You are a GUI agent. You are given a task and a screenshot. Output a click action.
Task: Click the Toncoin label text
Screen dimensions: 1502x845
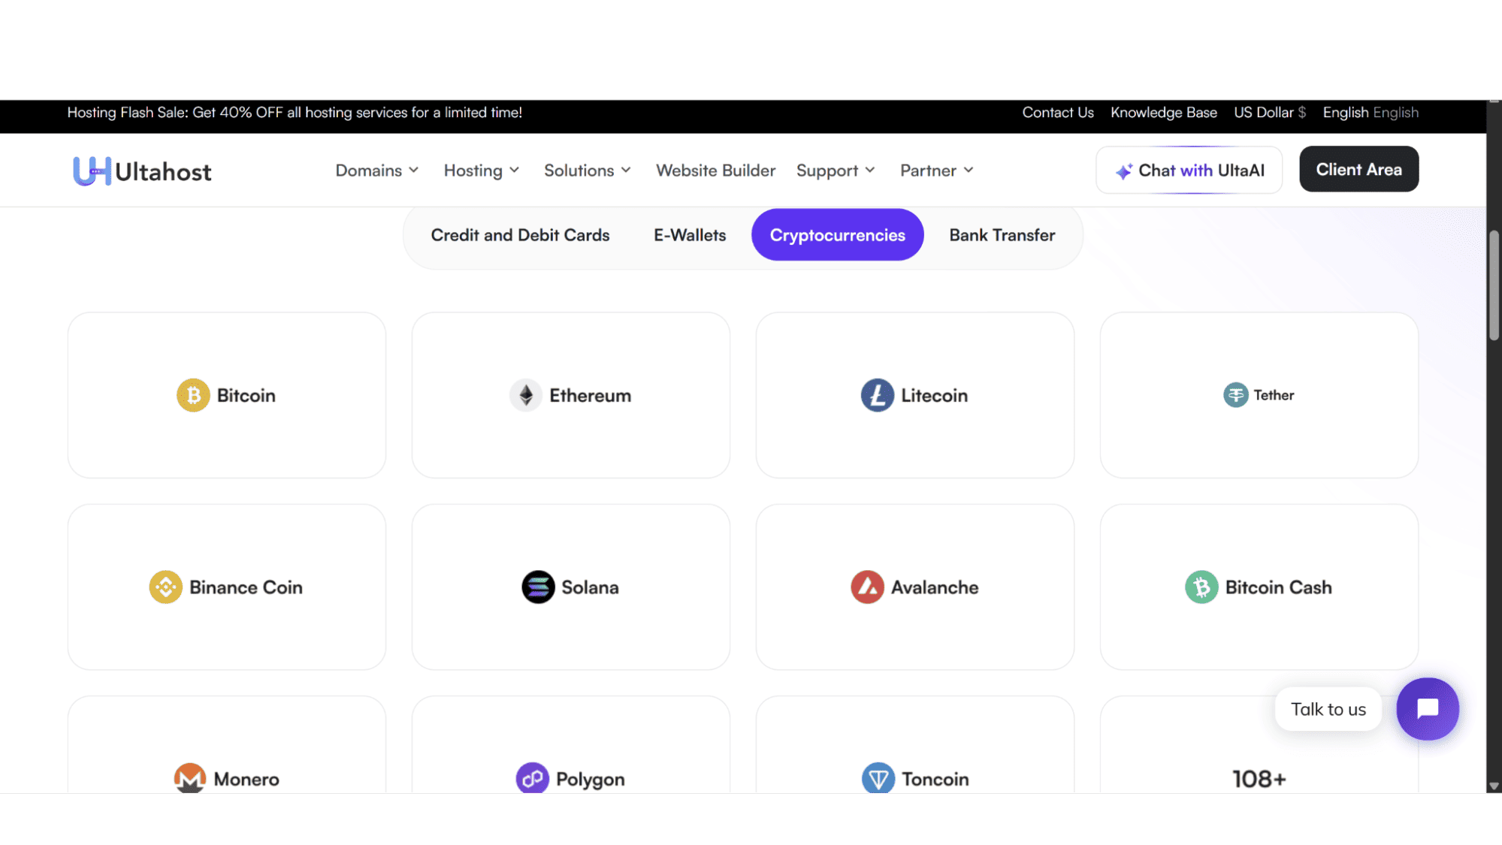pos(935,780)
